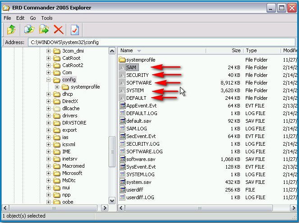Click the Move To folder toolbar icon

click(x=44, y=30)
